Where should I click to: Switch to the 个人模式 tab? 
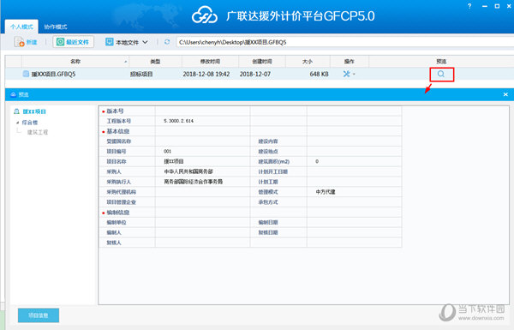click(21, 27)
